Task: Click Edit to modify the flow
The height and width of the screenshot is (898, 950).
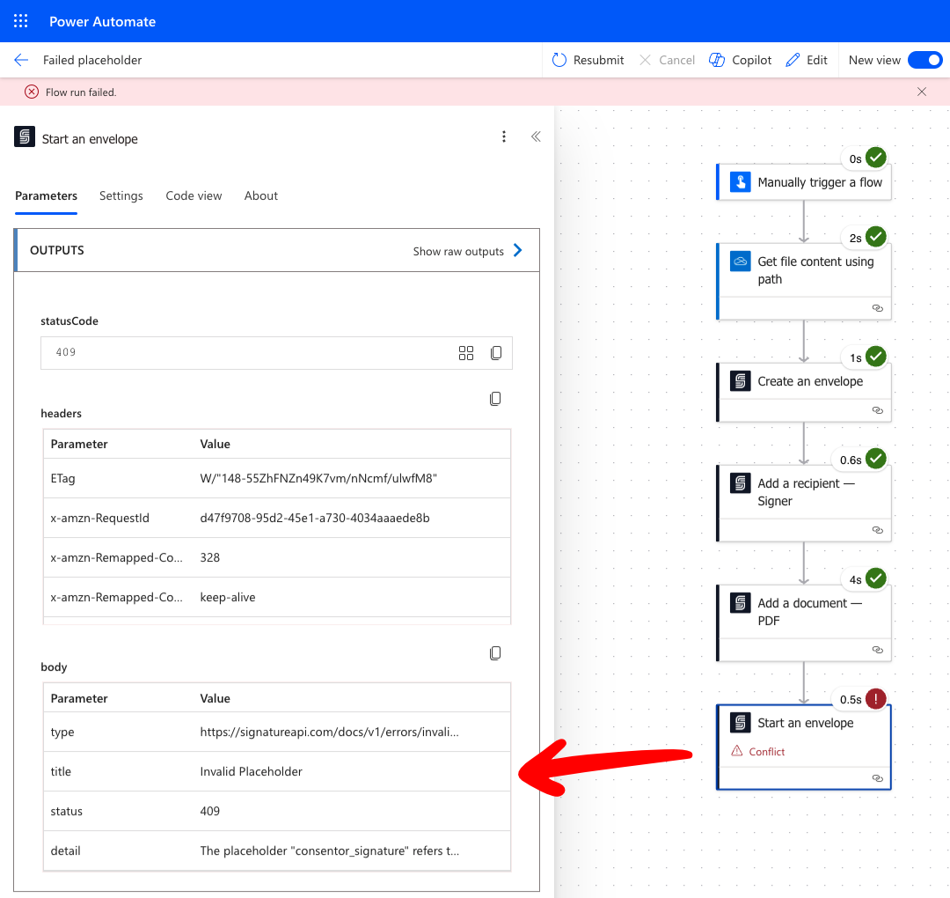Action: [807, 60]
